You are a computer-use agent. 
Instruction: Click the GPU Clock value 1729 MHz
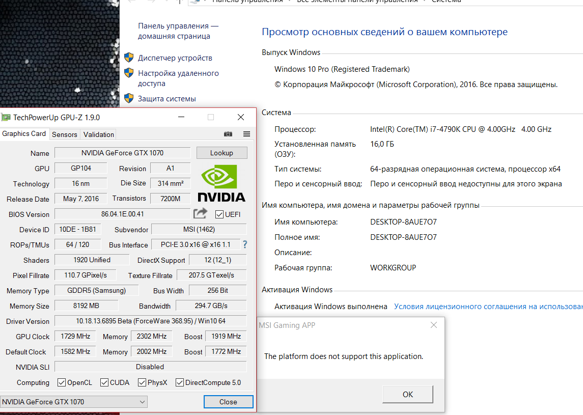[x=75, y=336]
